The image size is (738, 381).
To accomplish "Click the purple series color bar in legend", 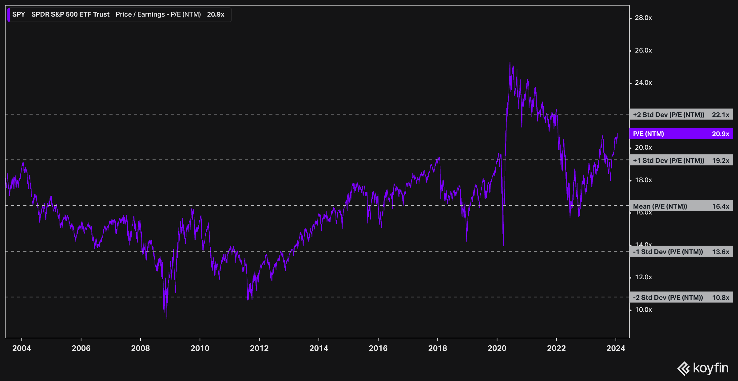I will click(9, 14).
